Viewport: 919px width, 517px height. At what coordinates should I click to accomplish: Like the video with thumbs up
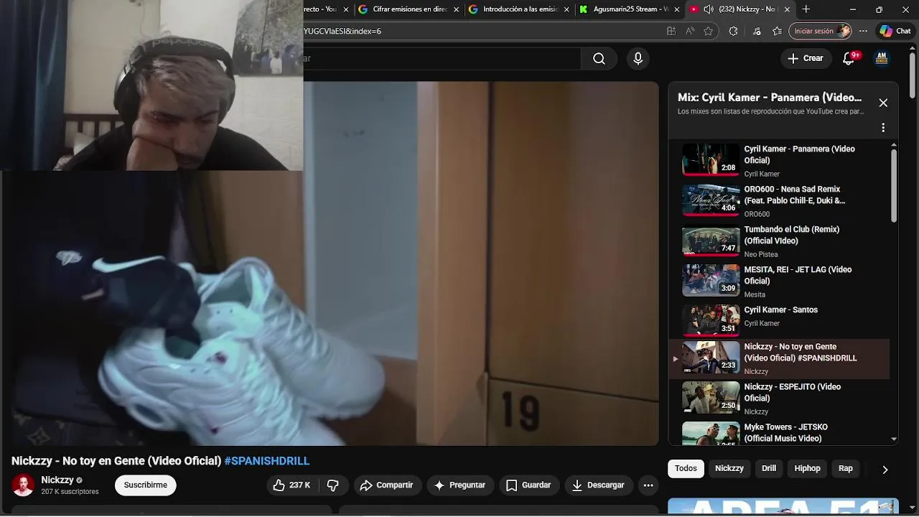click(x=291, y=485)
